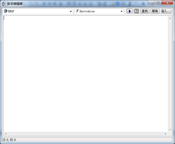Maximize the script editor window
Image resolution: width=175 pixels, height=144 pixels.
158,2
